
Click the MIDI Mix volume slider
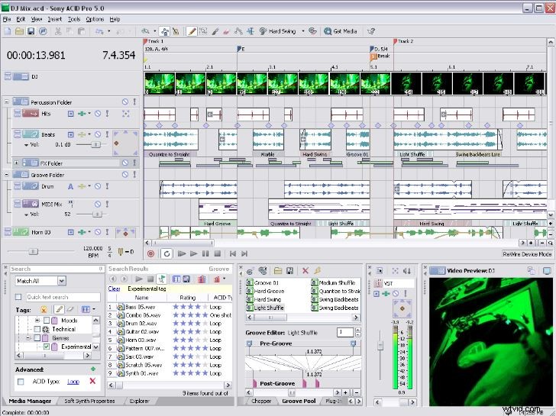pos(97,214)
